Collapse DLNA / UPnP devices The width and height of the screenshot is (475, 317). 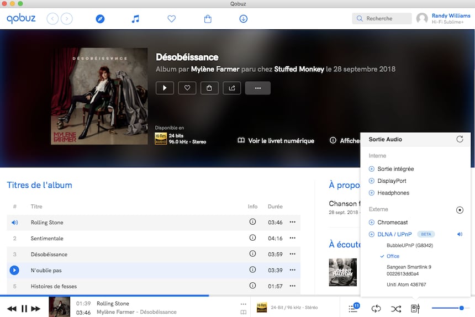pyautogui.click(x=371, y=234)
